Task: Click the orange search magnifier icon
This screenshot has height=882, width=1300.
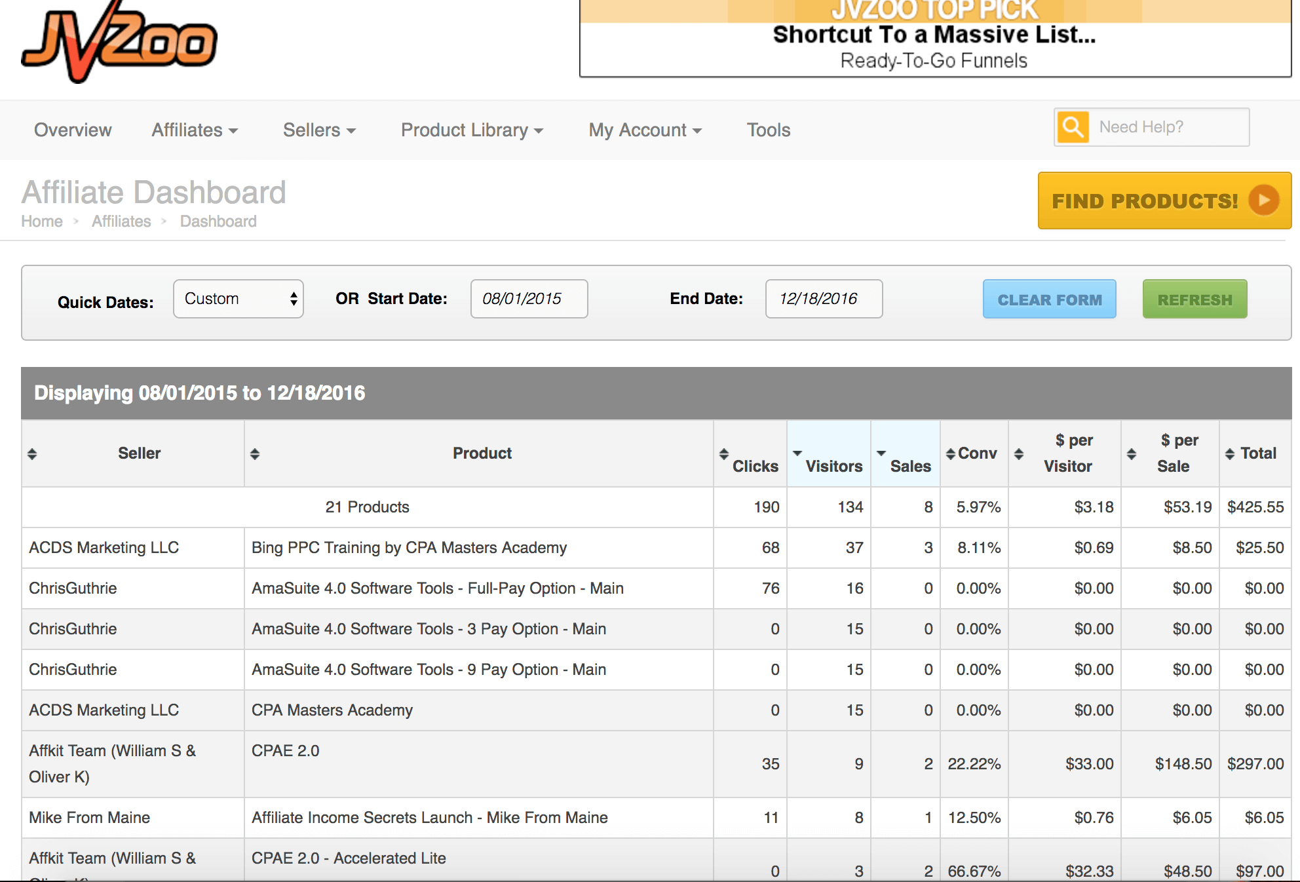Action: click(x=1072, y=126)
